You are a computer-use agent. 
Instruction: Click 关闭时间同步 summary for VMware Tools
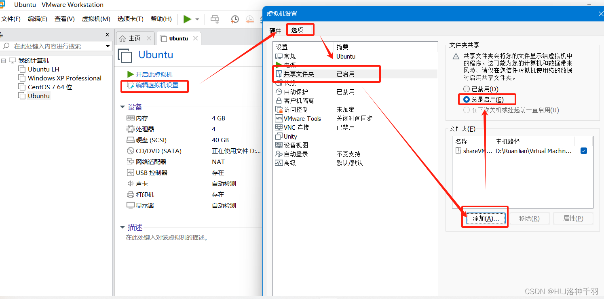pyautogui.click(x=355, y=118)
